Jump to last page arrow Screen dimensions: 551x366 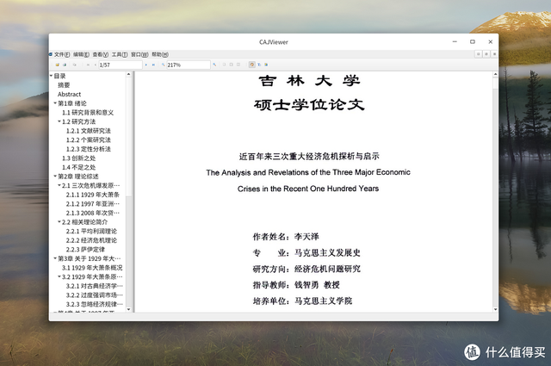[x=153, y=65]
